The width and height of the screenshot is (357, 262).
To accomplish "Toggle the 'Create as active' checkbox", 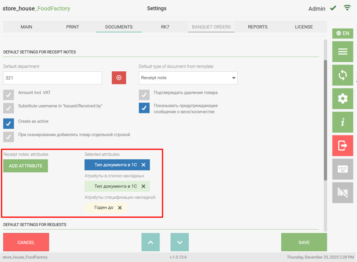I will click(9, 123).
